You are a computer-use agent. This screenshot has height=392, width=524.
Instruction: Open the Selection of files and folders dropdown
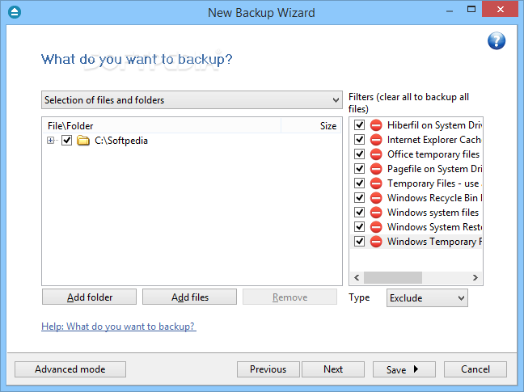(192, 100)
